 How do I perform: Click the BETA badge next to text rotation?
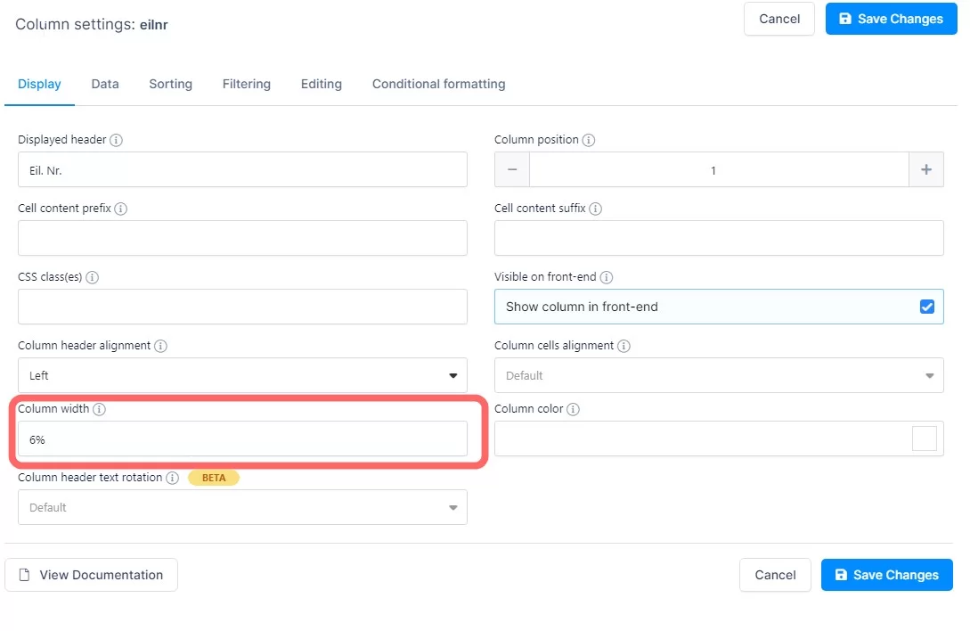pyautogui.click(x=214, y=478)
